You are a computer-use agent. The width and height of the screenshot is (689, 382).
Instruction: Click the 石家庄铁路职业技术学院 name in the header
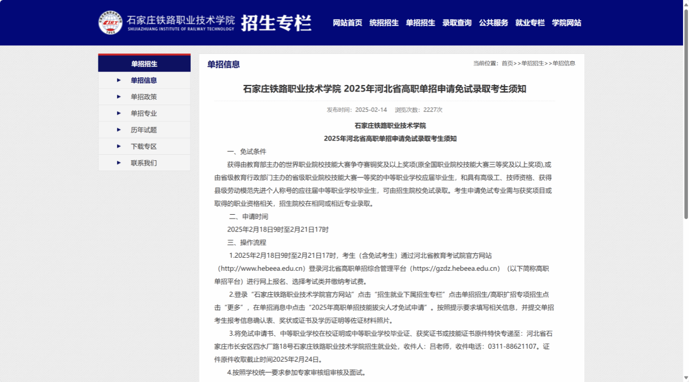coord(180,20)
